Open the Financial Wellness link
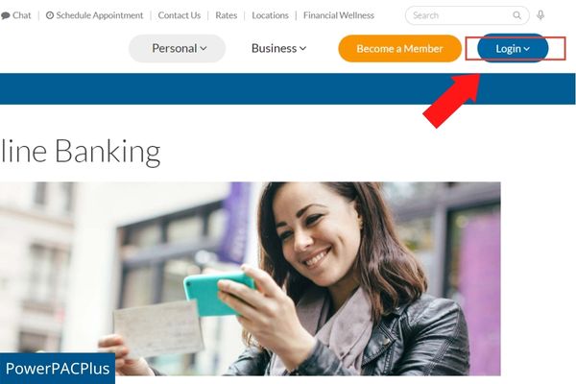 (339, 15)
